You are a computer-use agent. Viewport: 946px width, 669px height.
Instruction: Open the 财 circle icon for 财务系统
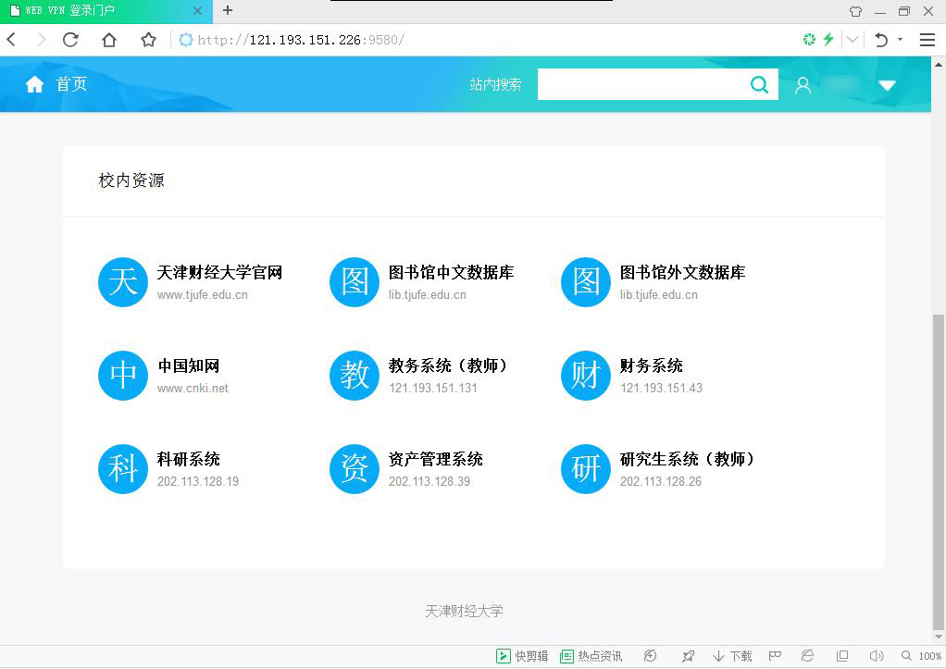click(586, 376)
